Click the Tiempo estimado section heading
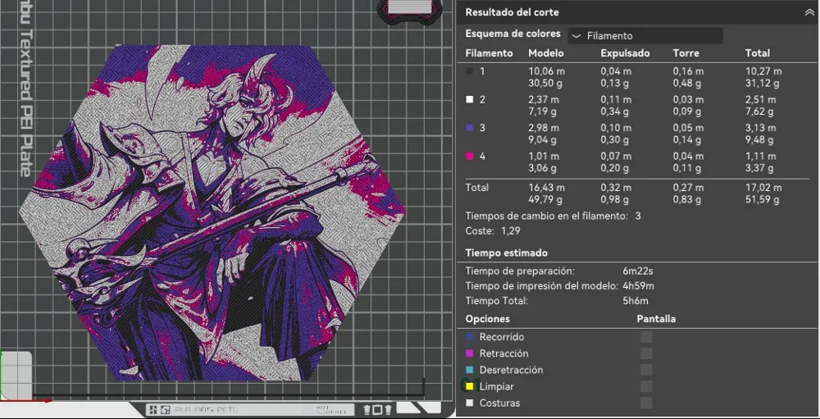Viewport: 820px width, 419px height. coord(506,253)
